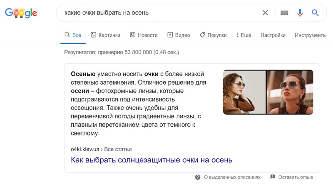Open Настройки menu
The height and width of the screenshot is (185, 333).
[273, 35]
